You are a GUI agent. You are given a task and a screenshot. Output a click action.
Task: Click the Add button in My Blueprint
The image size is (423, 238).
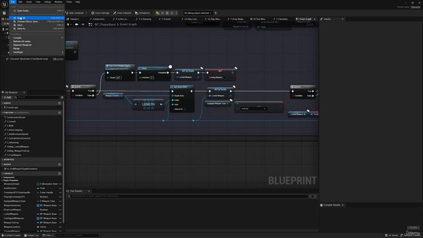pos(7,97)
